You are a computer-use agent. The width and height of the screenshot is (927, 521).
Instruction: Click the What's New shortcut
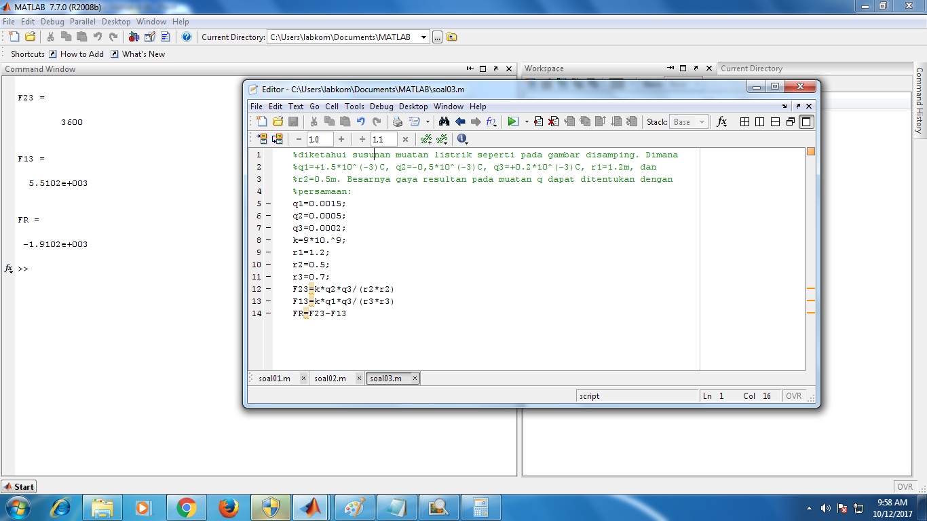(x=138, y=54)
